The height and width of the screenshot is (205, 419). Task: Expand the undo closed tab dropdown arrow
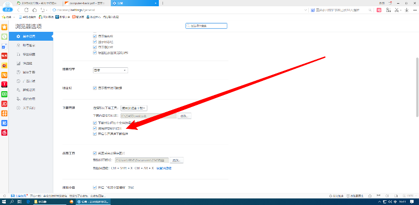point(46,10)
